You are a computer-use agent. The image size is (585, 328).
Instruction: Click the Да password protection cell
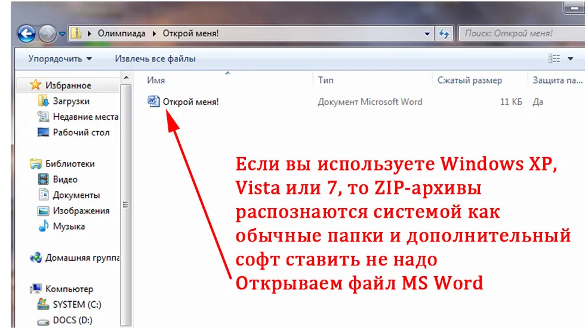click(538, 102)
